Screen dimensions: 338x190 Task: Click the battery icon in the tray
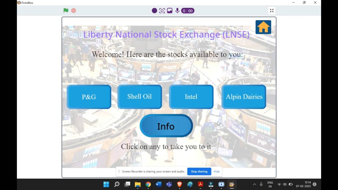pyautogui.click(x=290, y=184)
